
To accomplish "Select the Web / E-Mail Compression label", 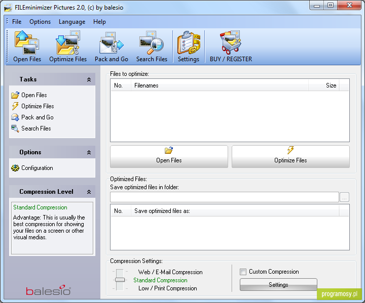I will pyautogui.click(x=170, y=272).
